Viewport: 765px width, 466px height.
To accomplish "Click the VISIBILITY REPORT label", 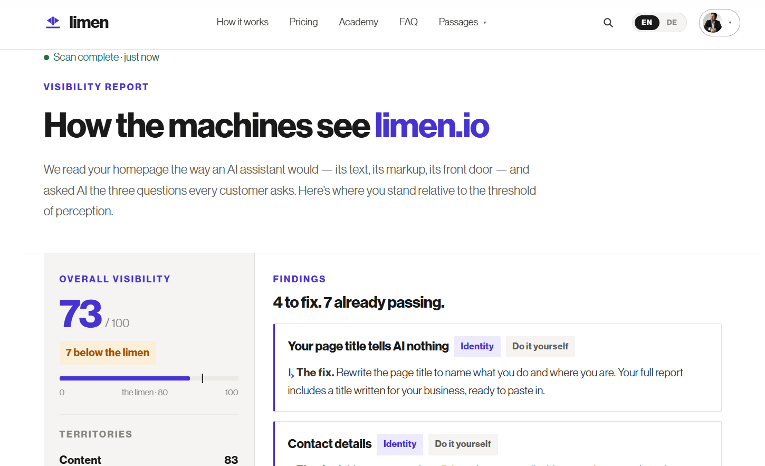I will click(96, 87).
